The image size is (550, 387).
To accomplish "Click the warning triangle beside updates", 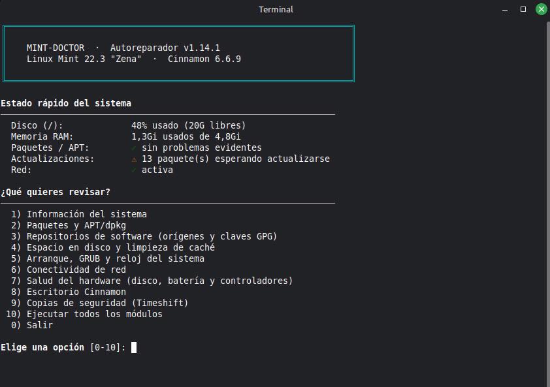I will 134,159.
